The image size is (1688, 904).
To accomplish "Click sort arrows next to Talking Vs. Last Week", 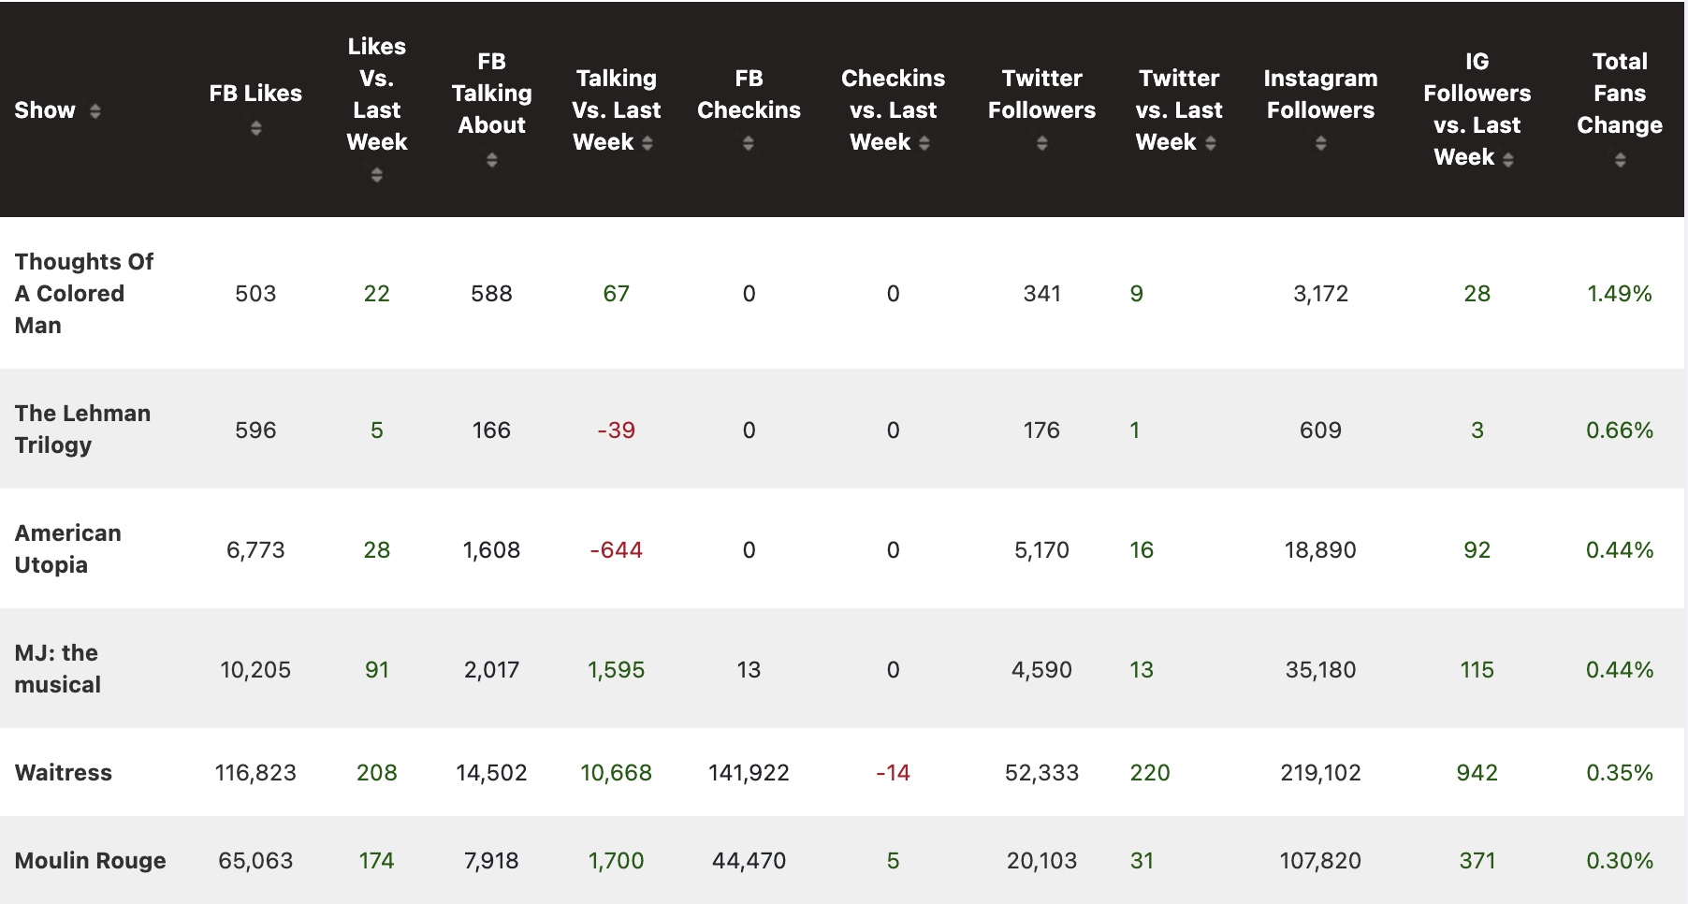I will (x=648, y=143).
